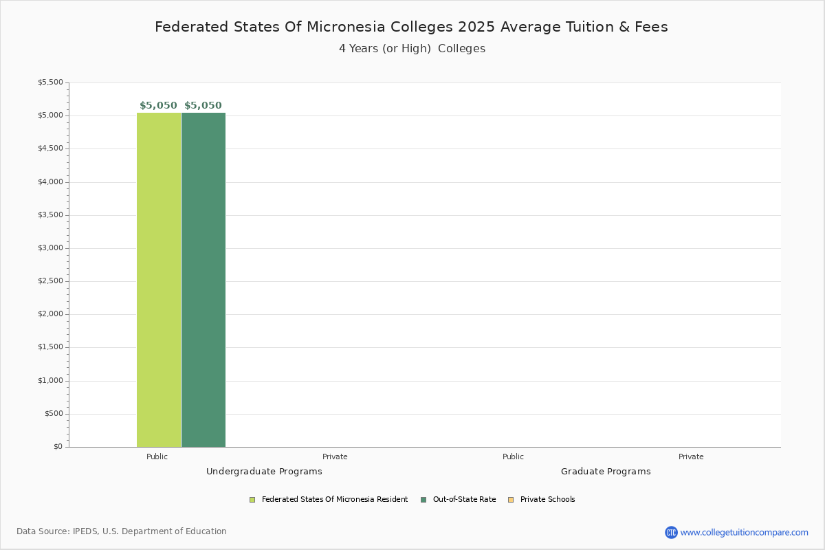Click the CTC logo icon
This screenshot has height=550, width=825.
671,532
